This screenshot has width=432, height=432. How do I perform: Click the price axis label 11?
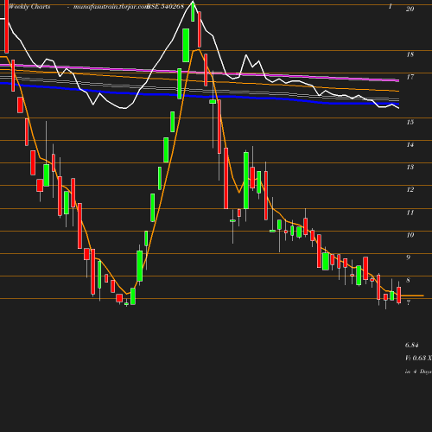tap(410, 213)
